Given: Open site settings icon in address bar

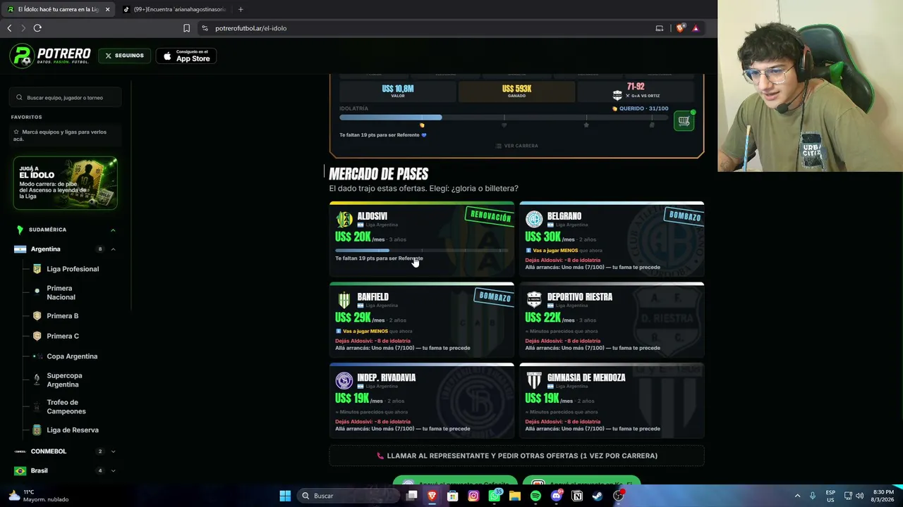Looking at the screenshot, I should coord(205,28).
